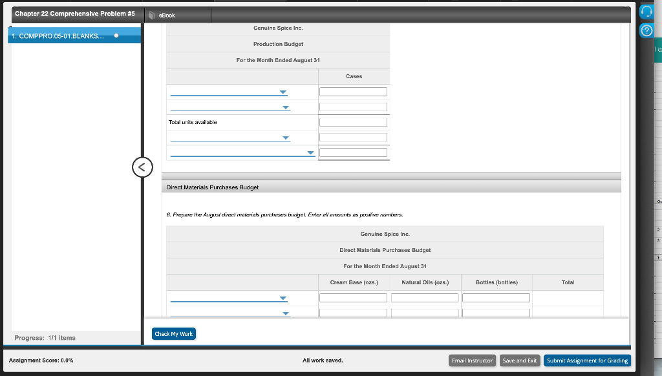Click second-row Bottles input field
This screenshot has width=662, height=376.
click(x=496, y=313)
